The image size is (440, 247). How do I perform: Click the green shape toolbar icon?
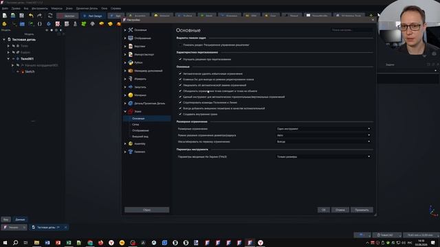click(x=84, y=24)
